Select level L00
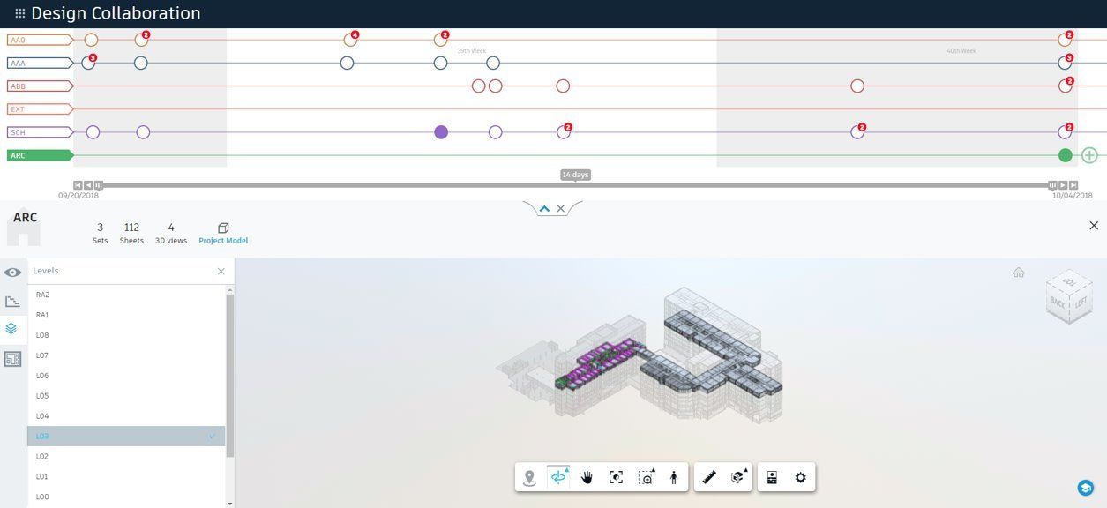Image resolution: width=1107 pixels, height=508 pixels. [x=126, y=497]
